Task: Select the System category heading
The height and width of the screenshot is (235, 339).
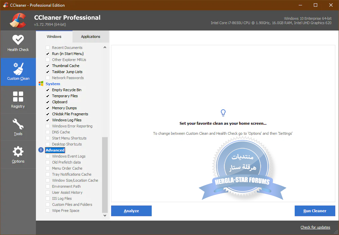Action: (x=53, y=84)
